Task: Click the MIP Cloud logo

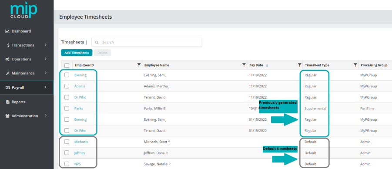Action: coord(24,10)
